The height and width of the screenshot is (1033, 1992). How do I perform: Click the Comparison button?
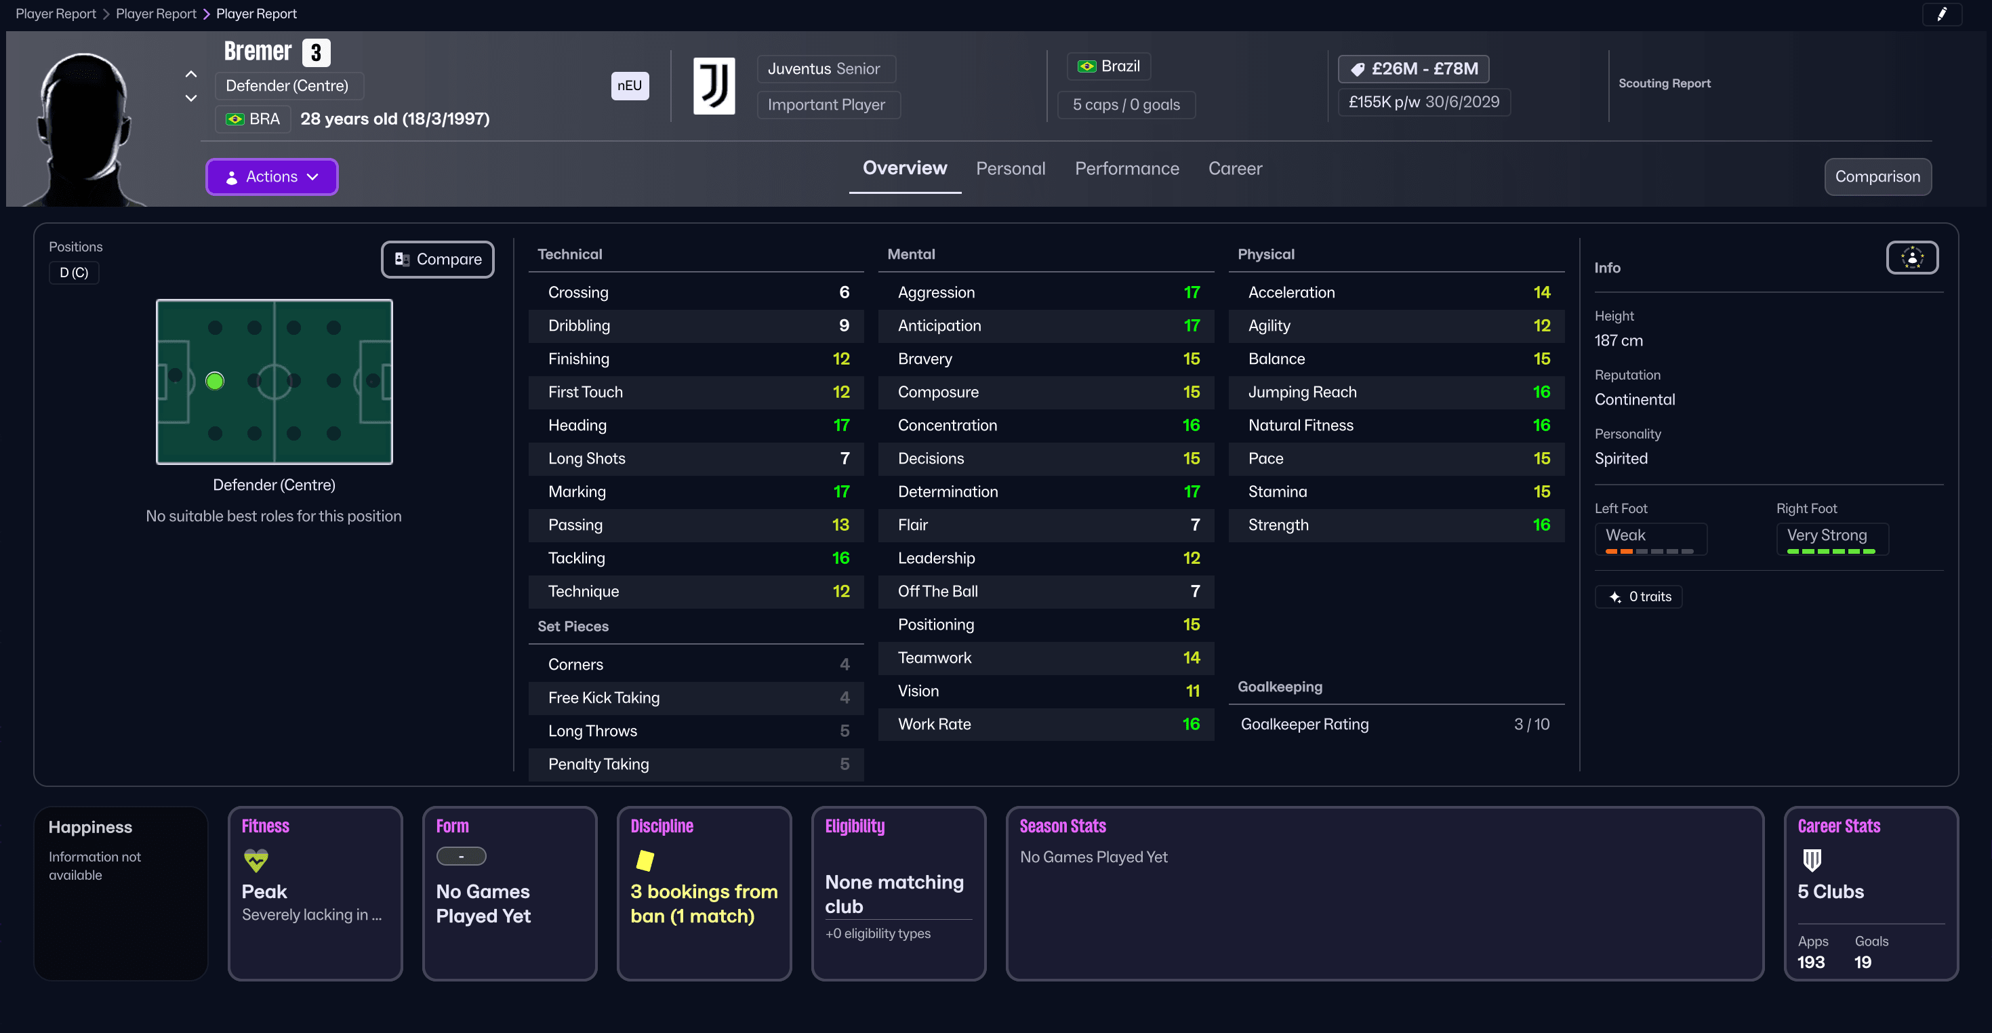(x=1877, y=177)
